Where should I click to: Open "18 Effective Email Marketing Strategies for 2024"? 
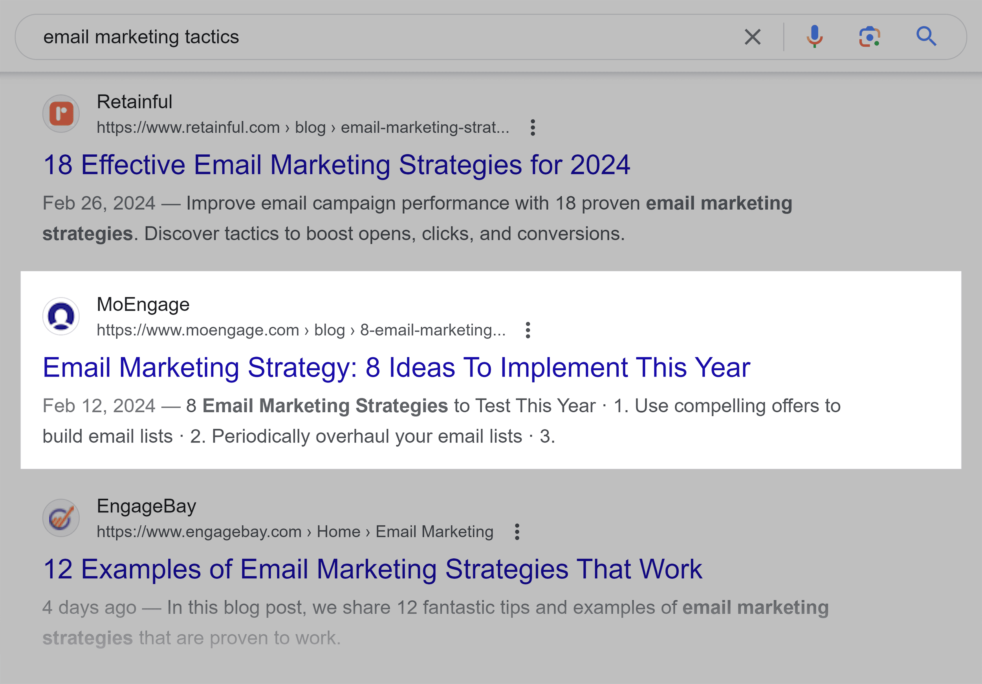[x=336, y=164]
